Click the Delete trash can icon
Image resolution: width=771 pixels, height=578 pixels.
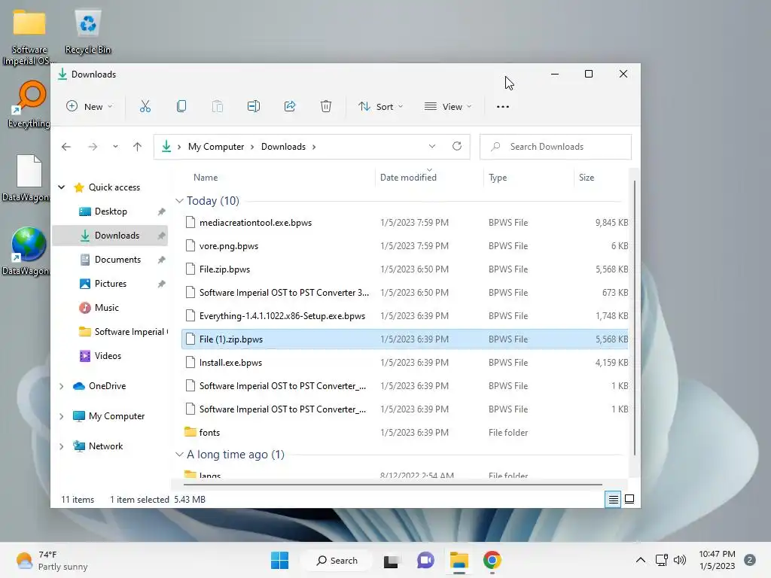pos(325,106)
